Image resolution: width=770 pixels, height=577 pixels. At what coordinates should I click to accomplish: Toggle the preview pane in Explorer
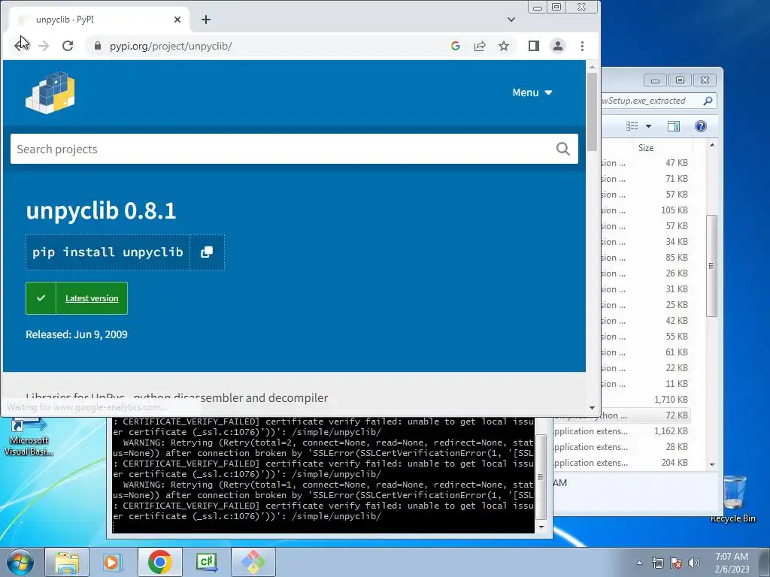[673, 126]
